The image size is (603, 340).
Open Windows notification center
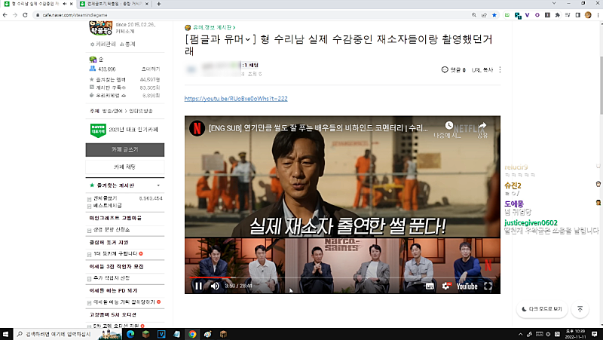[x=595, y=334]
